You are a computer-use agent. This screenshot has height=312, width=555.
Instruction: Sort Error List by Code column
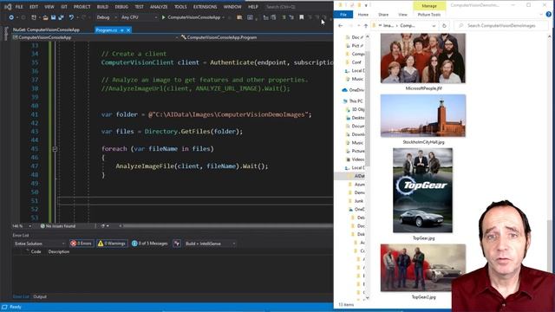tap(36, 251)
